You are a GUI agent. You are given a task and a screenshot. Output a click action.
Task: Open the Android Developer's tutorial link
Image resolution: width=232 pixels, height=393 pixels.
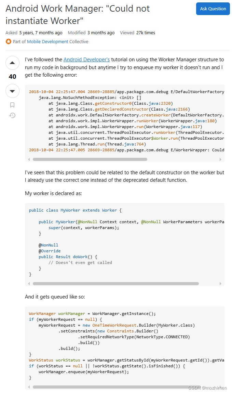[x=86, y=59]
